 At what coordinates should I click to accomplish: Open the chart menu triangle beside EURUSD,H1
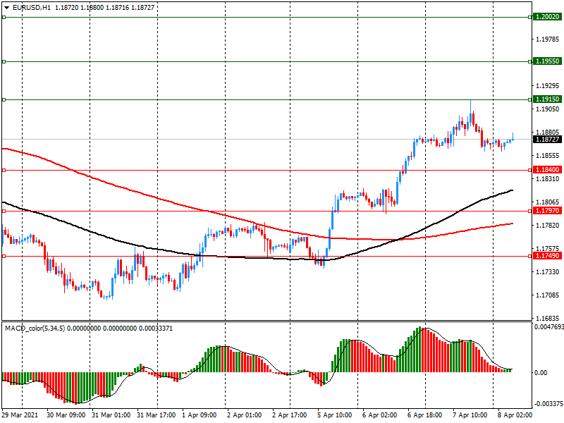[7, 8]
